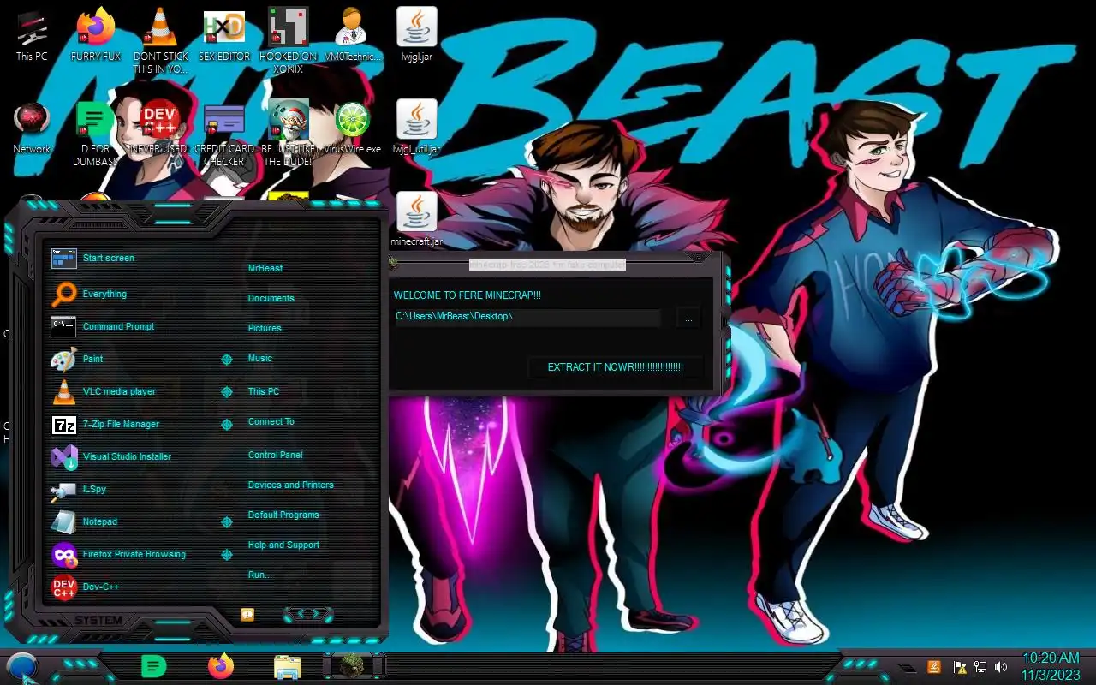The height and width of the screenshot is (685, 1096).
Task: Switch to Minecraft block taskbar item
Action: click(x=353, y=665)
